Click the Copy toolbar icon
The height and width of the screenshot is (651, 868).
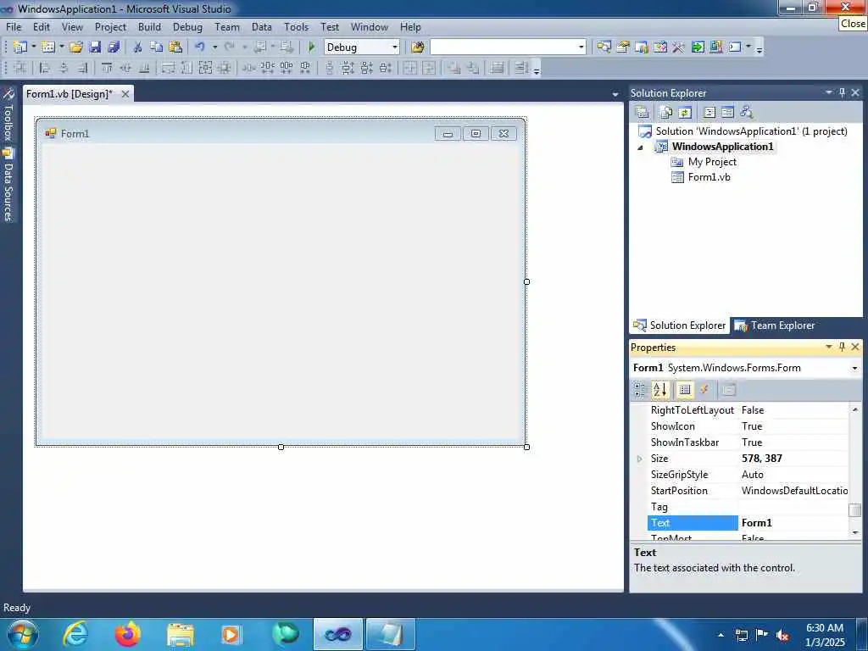point(157,47)
